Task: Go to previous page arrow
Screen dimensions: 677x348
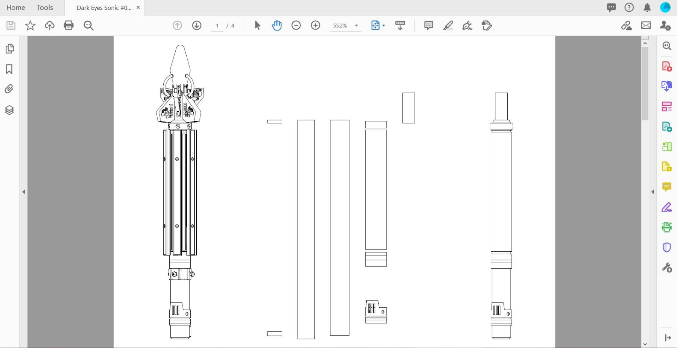Action: (177, 26)
